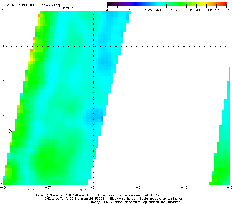Click the '-1.0' color scale label

(117, 10)
